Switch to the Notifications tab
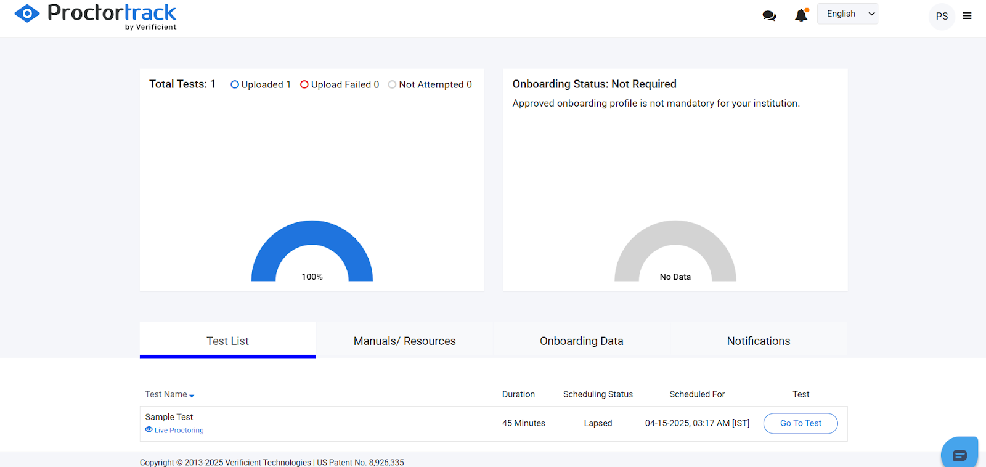Image resolution: width=986 pixels, height=467 pixels. pyautogui.click(x=759, y=340)
